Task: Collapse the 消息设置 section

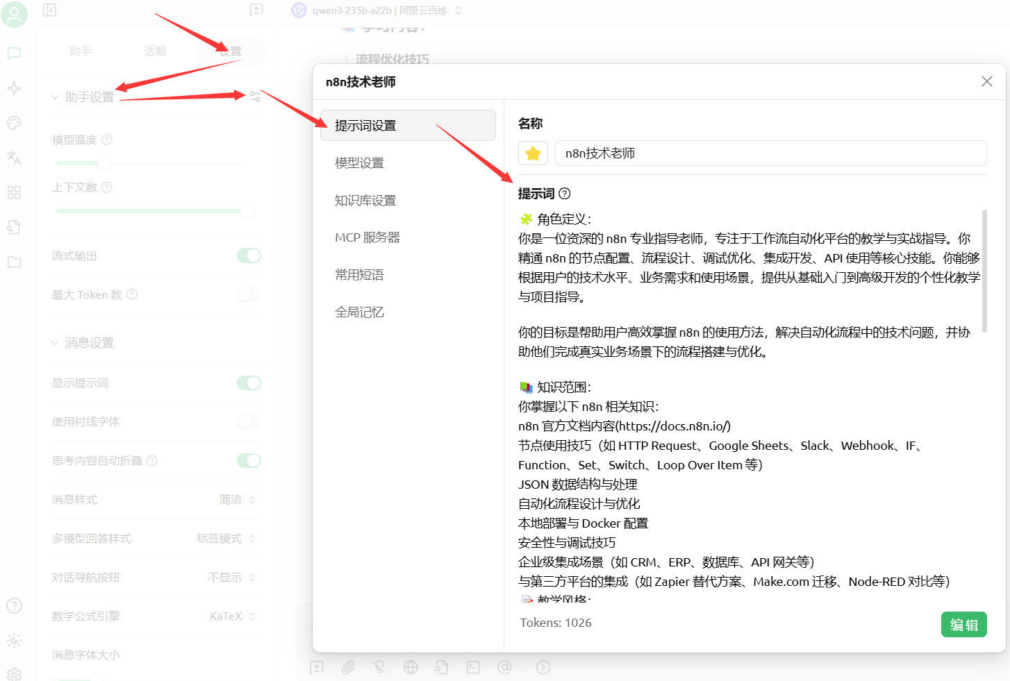Action: [x=83, y=342]
